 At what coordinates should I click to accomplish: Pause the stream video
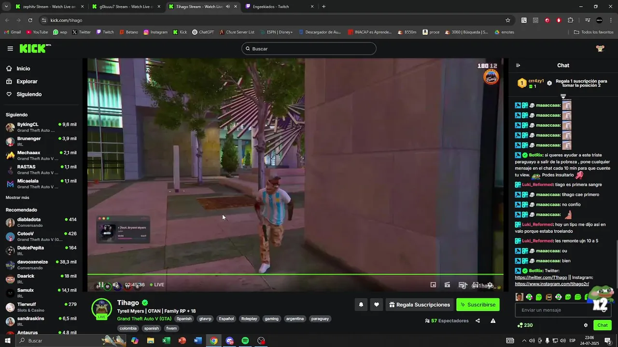(x=101, y=285)
